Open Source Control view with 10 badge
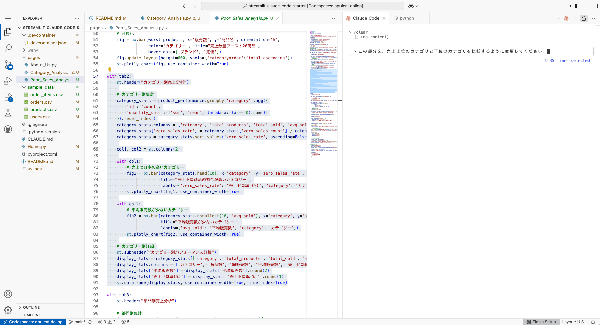The image size is (600, 325). click(x=8, y=64)
